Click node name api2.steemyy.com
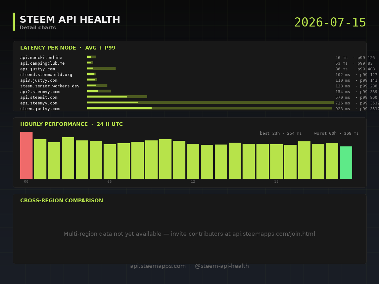This screenshot has height=284, width=379. click(40, 92)
